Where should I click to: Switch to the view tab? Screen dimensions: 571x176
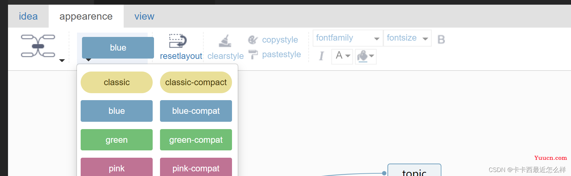point(144,16)
